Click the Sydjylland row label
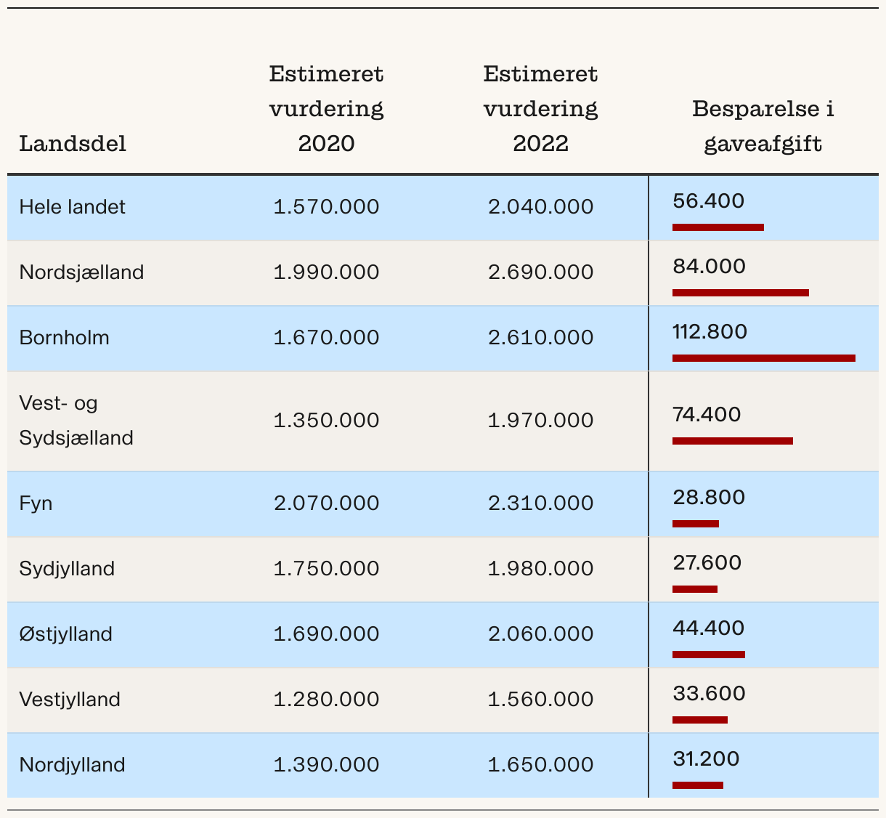886x818 pixels. (x=67, y=569)
